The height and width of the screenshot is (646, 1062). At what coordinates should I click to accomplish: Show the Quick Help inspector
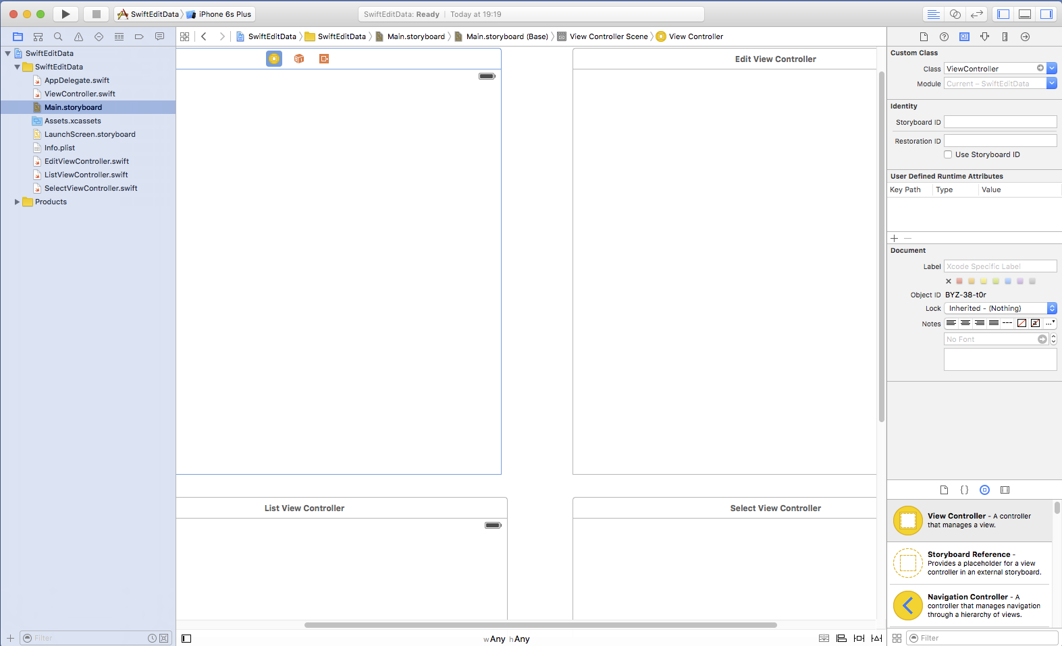944,37
